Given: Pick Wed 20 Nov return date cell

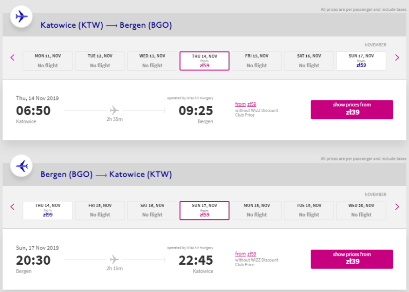Looking at the screenshot, I should click(x=361, y=210).
